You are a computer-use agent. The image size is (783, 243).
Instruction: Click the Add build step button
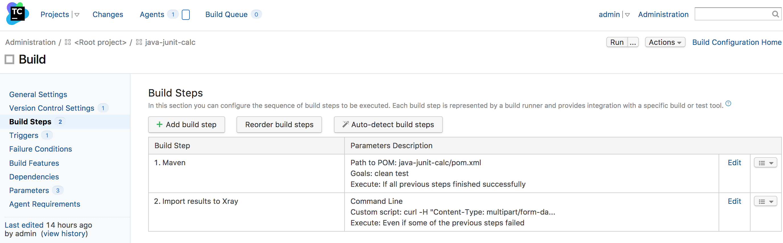click(187, 125)
